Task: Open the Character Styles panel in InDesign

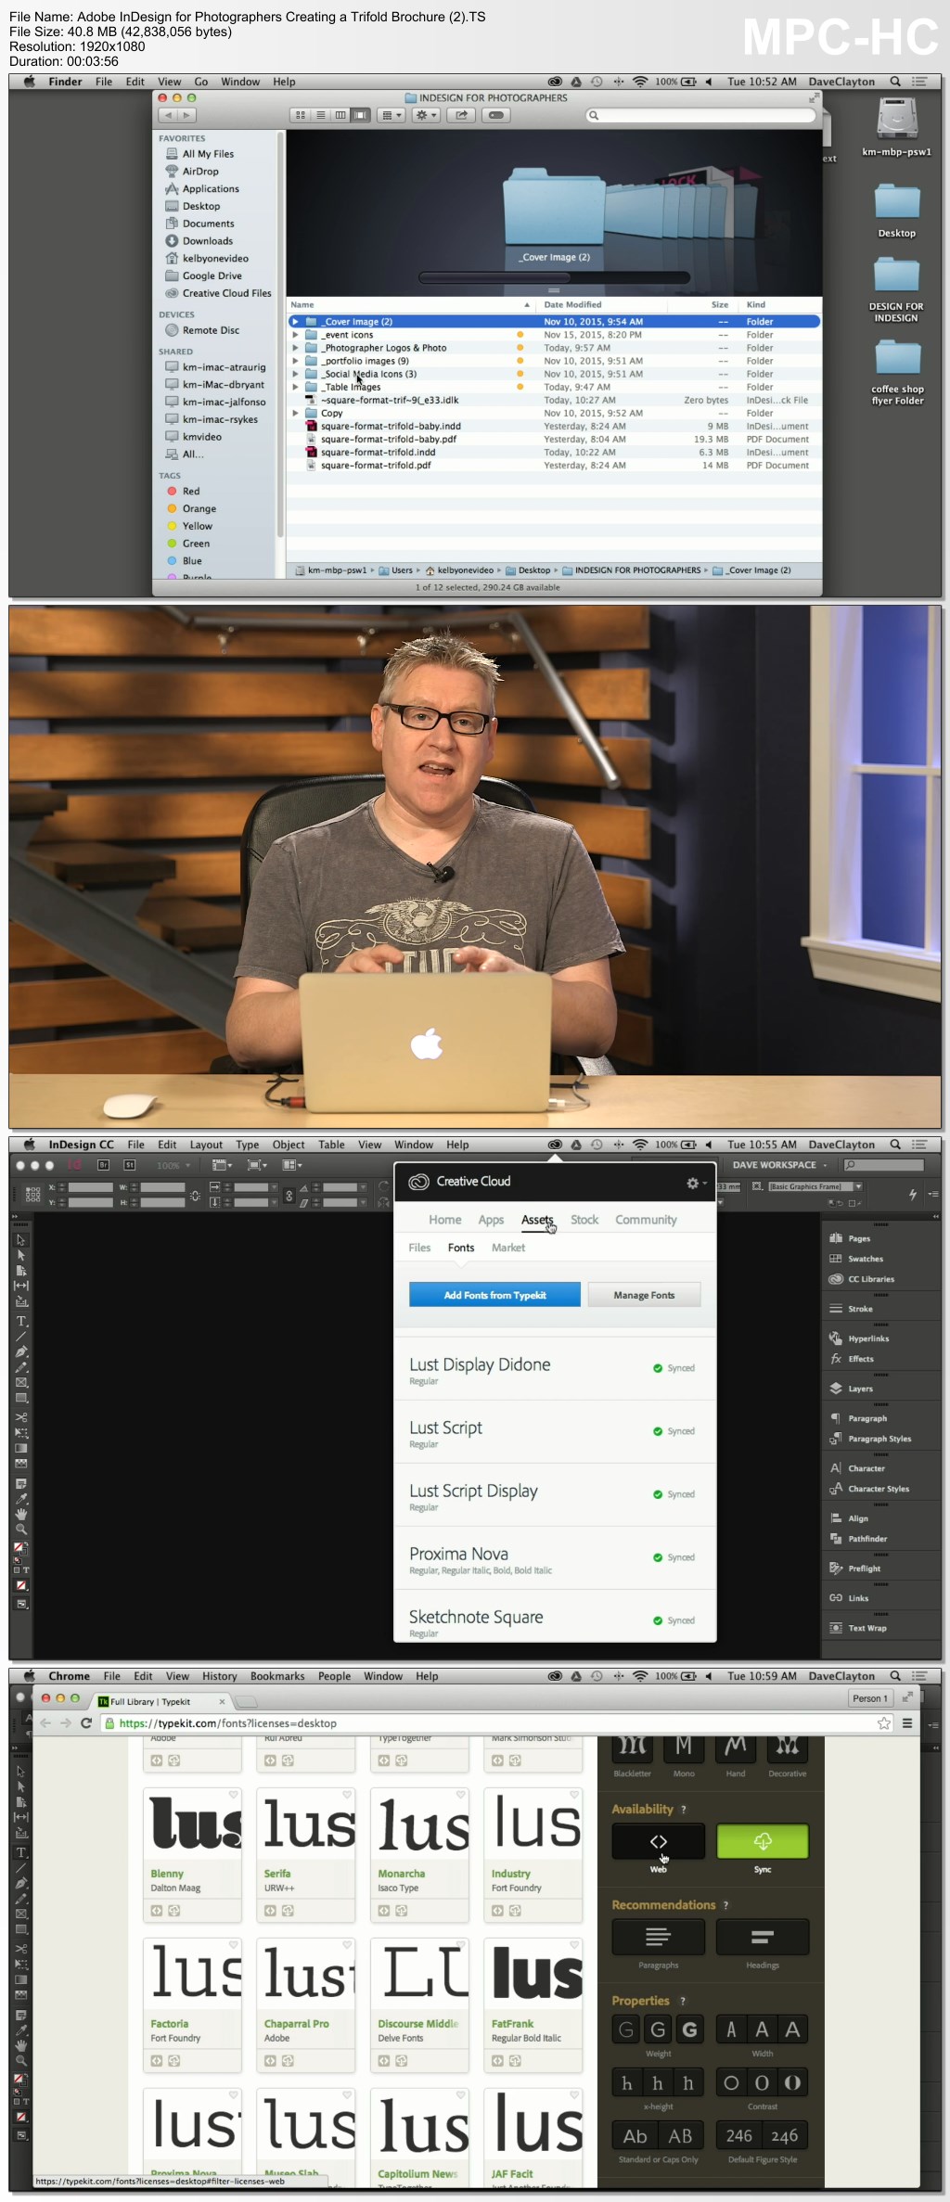Action: pyautogui.click(x=869, y=1489)
